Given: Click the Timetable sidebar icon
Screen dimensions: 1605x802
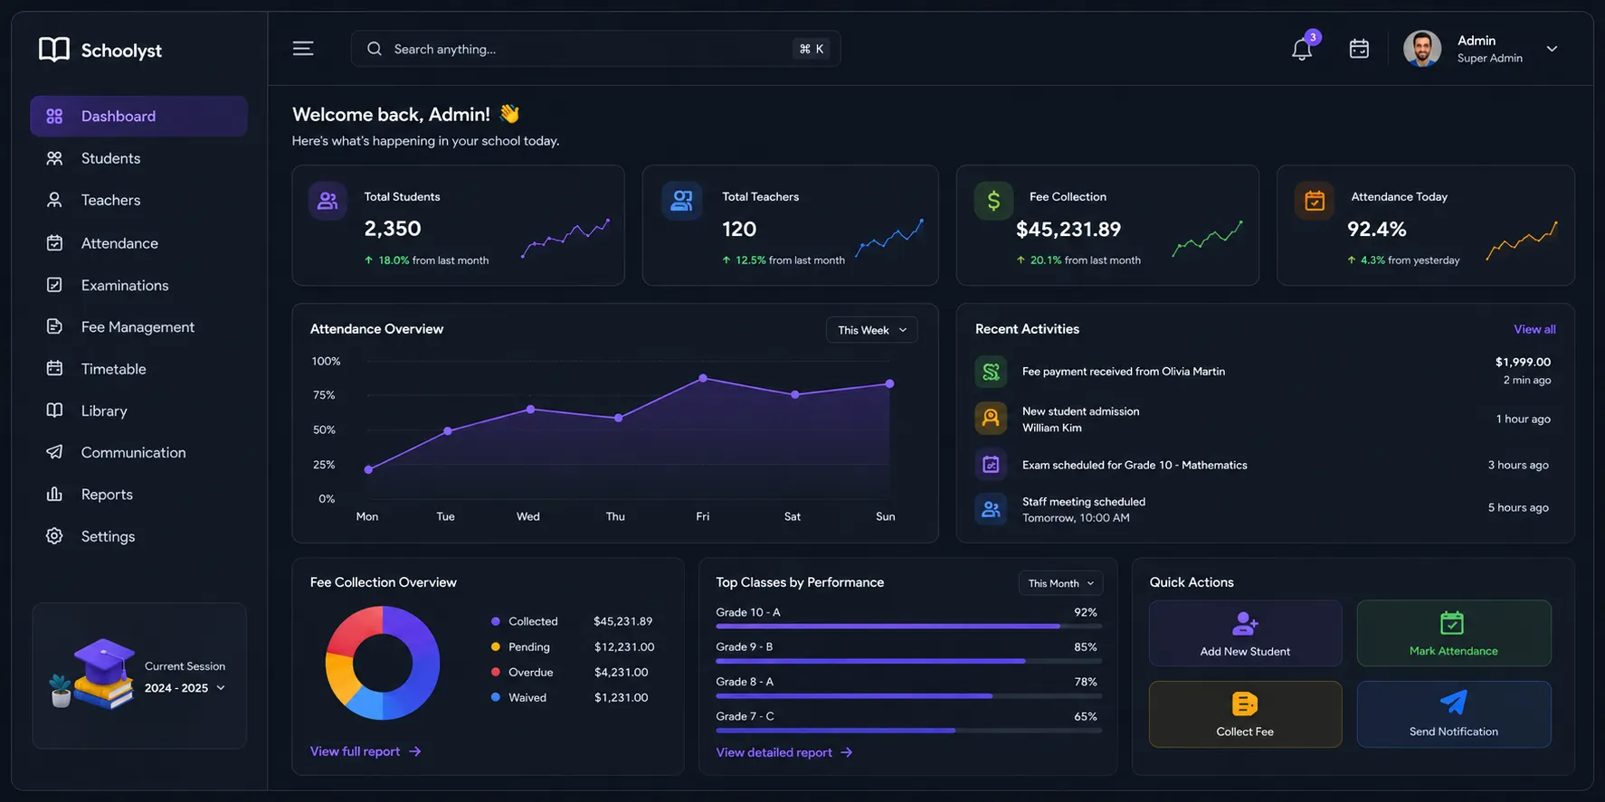Looking at the screenshot, I should [x=54, y=368].
